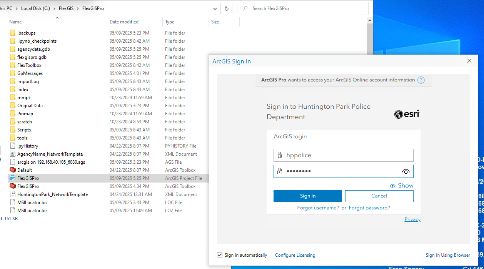Click the username field containing hppolice
484x269 pixels.
(x=344, y=155)
